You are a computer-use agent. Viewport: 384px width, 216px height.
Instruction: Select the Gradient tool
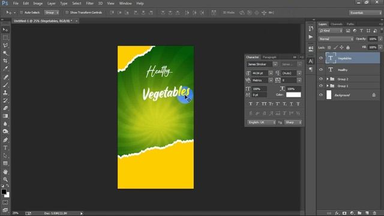[5, 116]
